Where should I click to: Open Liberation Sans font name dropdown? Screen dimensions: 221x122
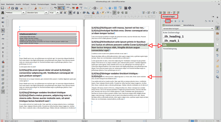point(46,13)
